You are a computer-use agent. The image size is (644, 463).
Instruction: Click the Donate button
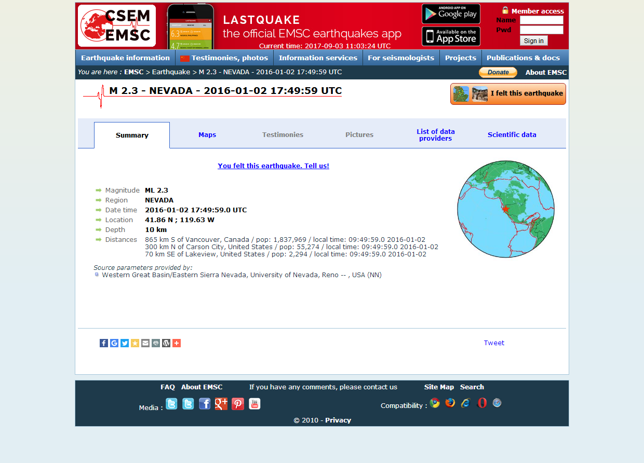click(497, 73)
